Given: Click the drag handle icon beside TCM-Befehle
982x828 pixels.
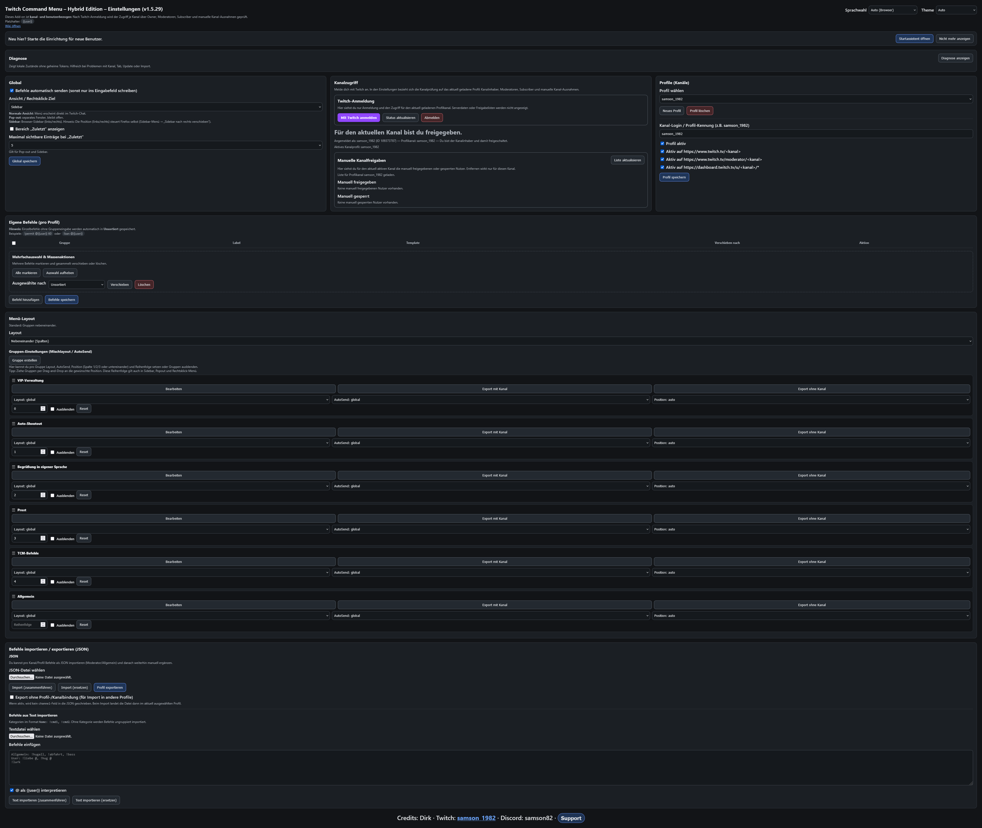Looking at the screenshot, I should 14,553.
